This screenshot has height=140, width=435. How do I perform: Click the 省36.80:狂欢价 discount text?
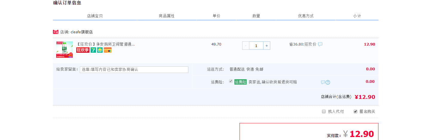point(303,44)
